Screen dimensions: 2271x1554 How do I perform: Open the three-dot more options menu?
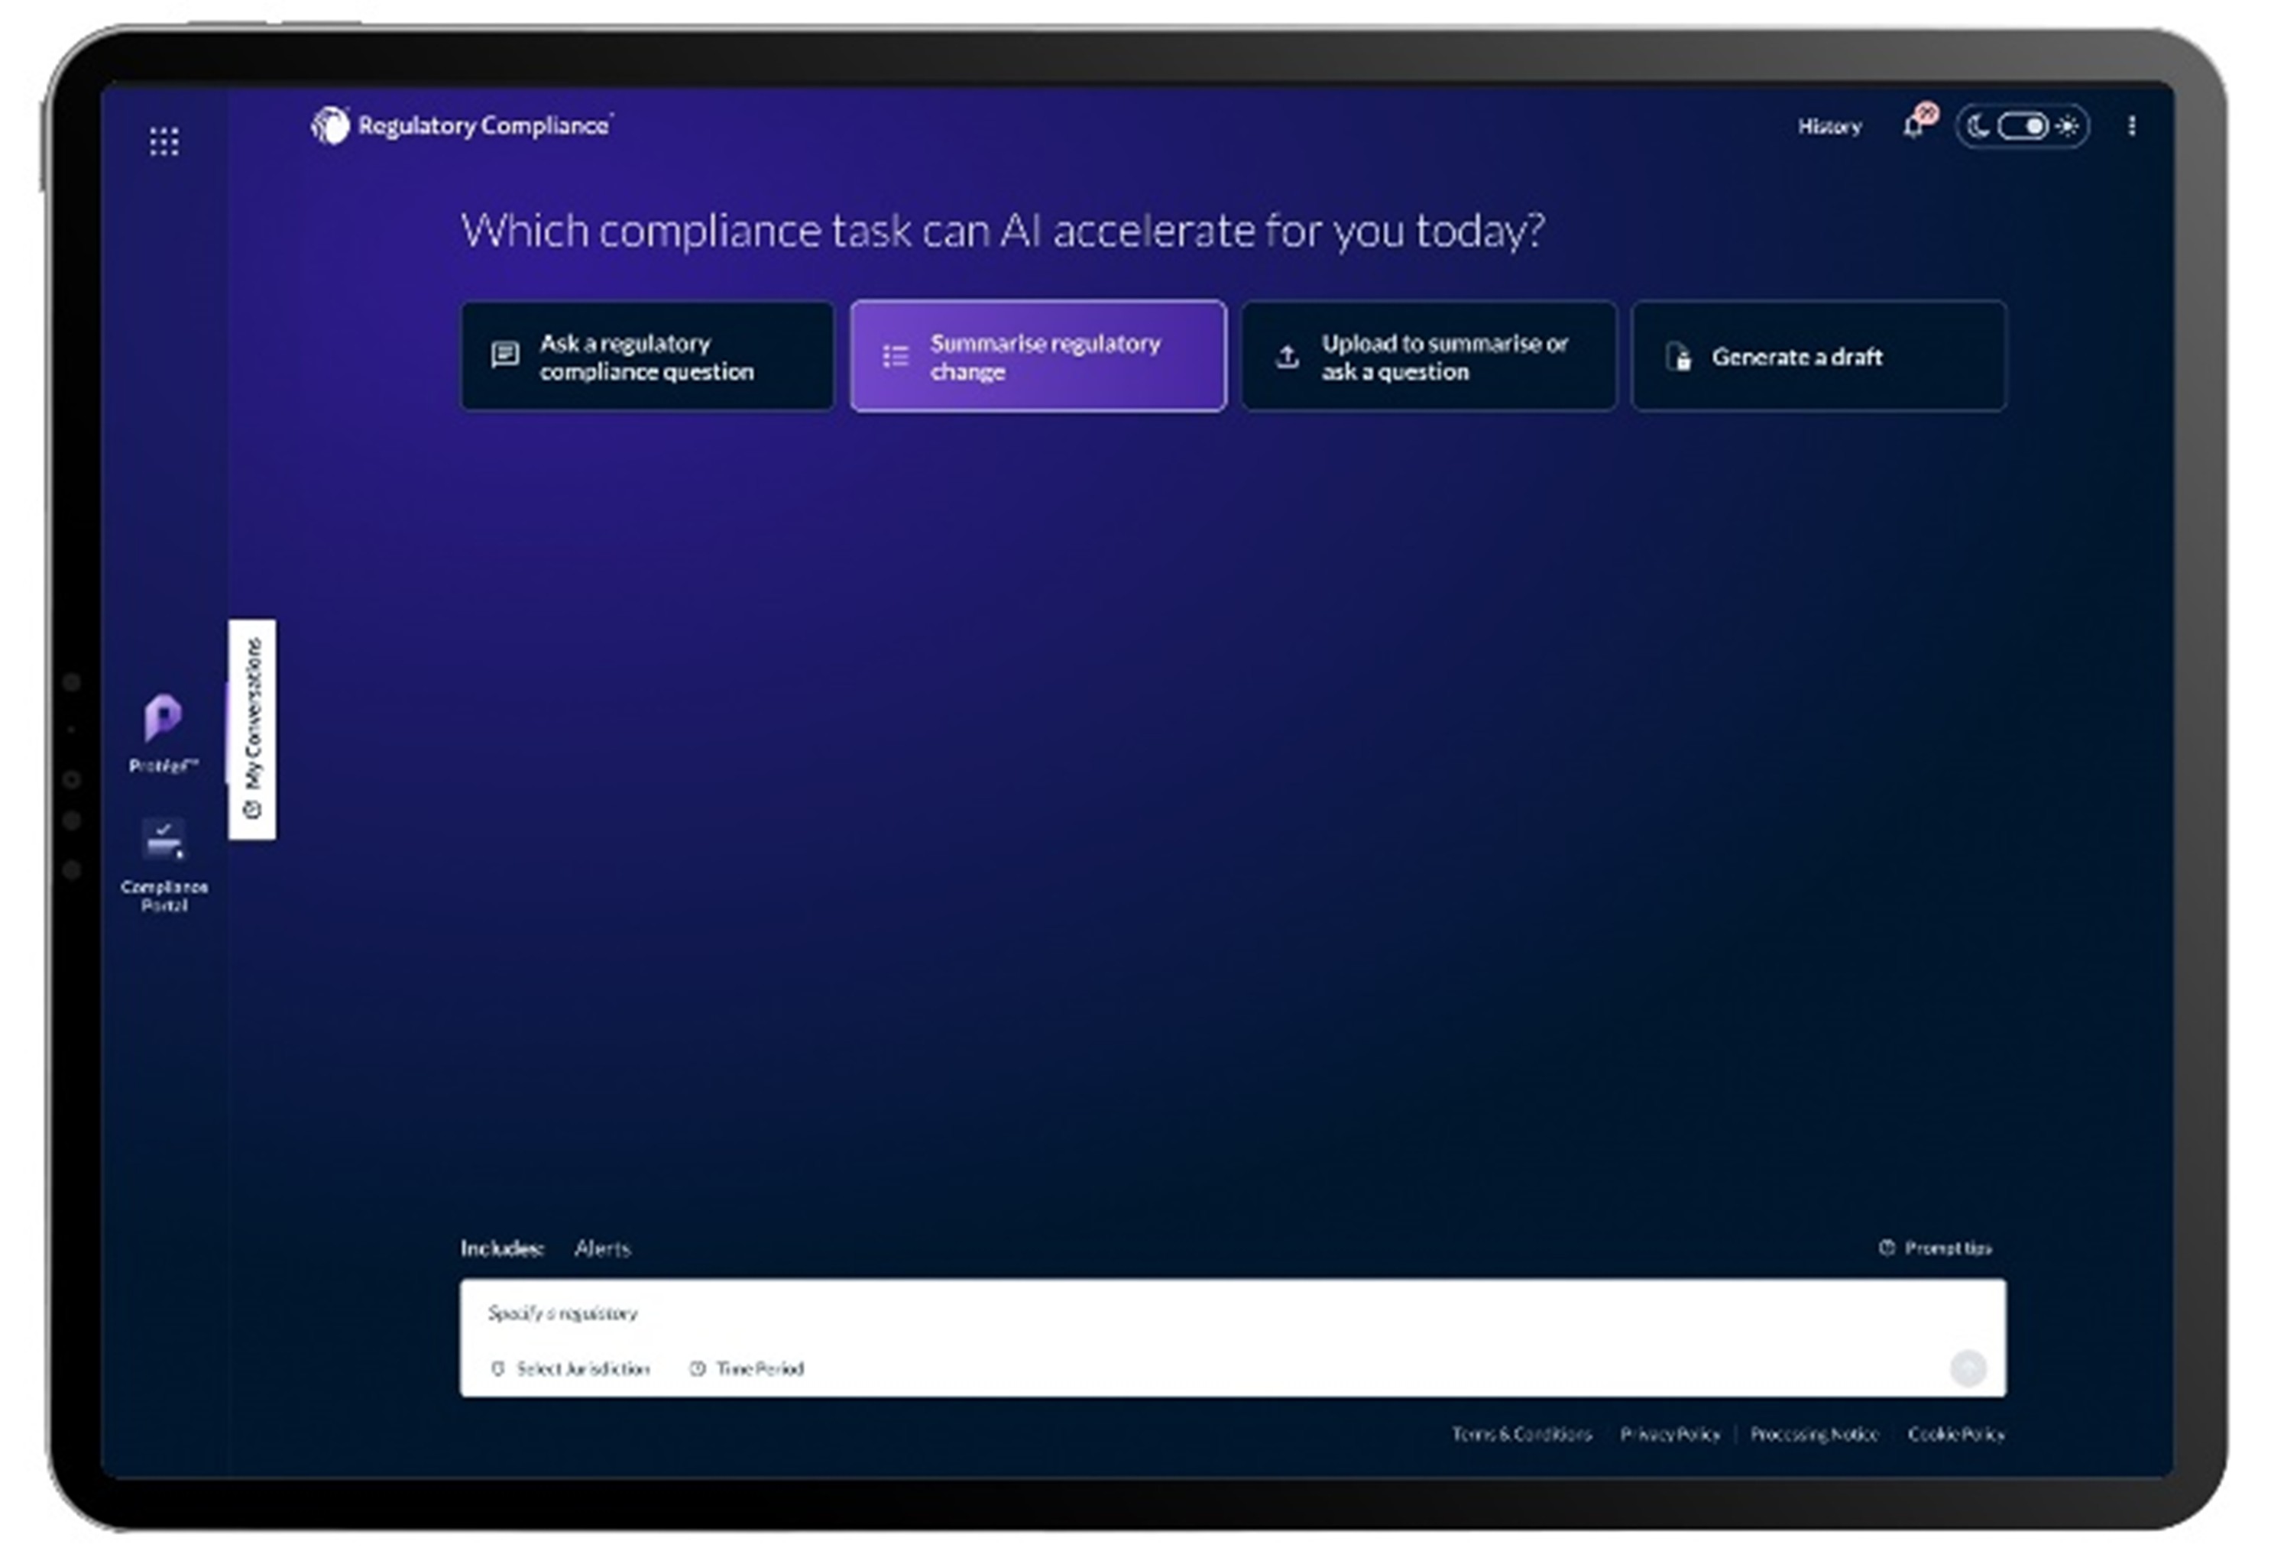(x=2131, y=126)
